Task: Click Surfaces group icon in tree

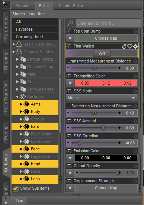Action: pos(23,97)
